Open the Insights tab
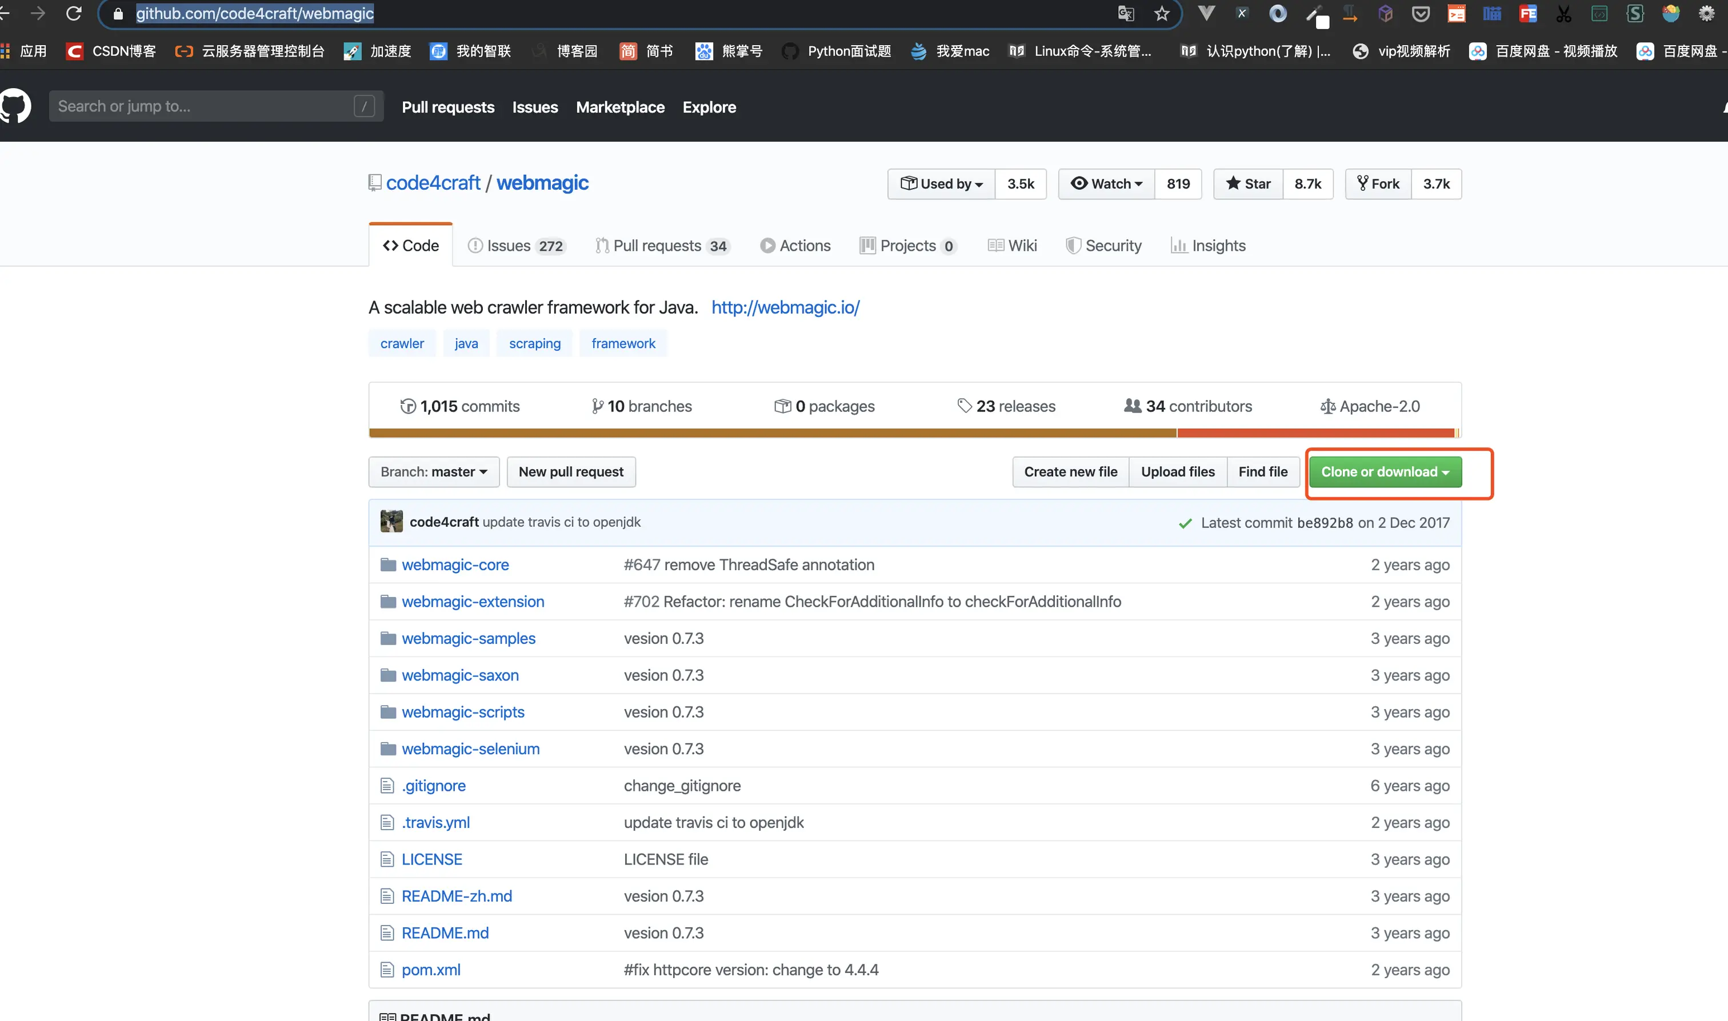The width and height of the screenshot is (1728, 1021). pyautogui.click(x=1209, y=246)
